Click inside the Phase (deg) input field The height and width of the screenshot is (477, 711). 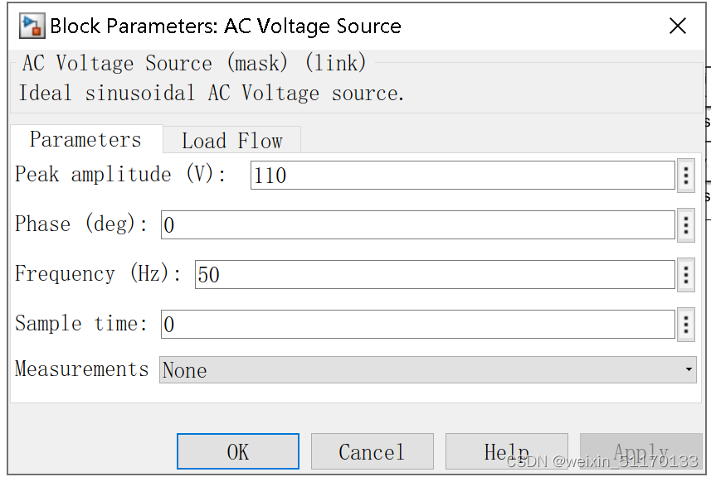point(415,224)
